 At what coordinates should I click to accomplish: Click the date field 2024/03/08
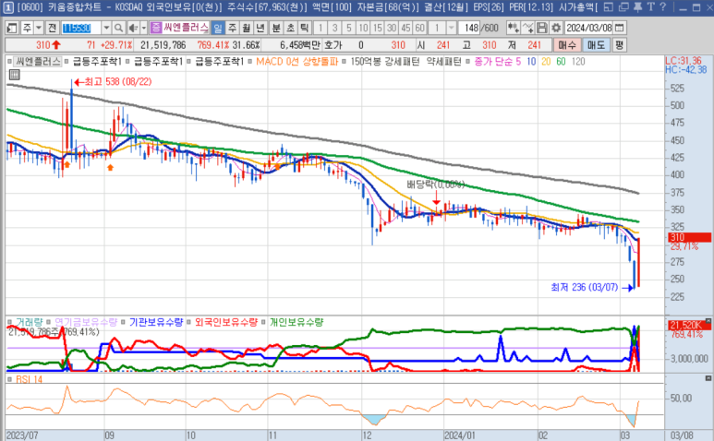pyautogui.click(x=589, y=28)
